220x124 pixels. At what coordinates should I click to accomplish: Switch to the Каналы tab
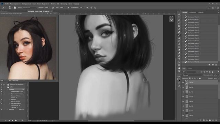pyautogui.click(x=190, y=68)
